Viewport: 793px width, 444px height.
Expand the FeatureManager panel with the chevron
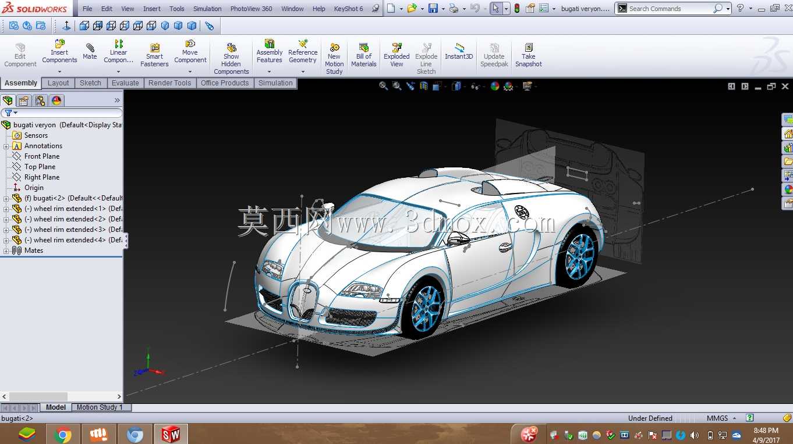pos(117,101)
